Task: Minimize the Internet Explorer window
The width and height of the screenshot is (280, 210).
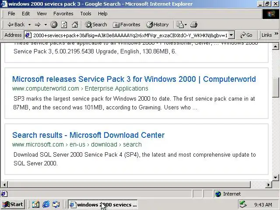Action: [x=260, y=4]
